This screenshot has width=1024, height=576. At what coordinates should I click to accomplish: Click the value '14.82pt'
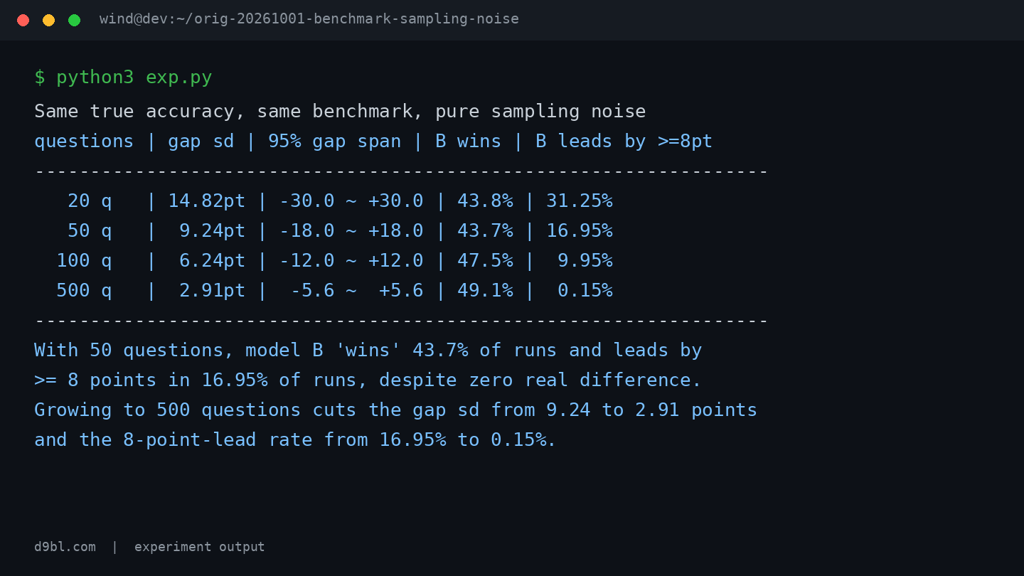(206, 201)
